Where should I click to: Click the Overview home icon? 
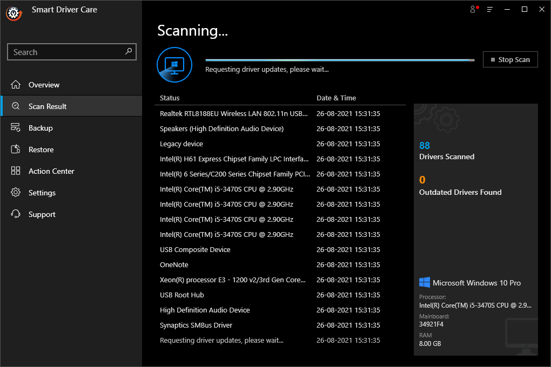[x=16, y=85]
